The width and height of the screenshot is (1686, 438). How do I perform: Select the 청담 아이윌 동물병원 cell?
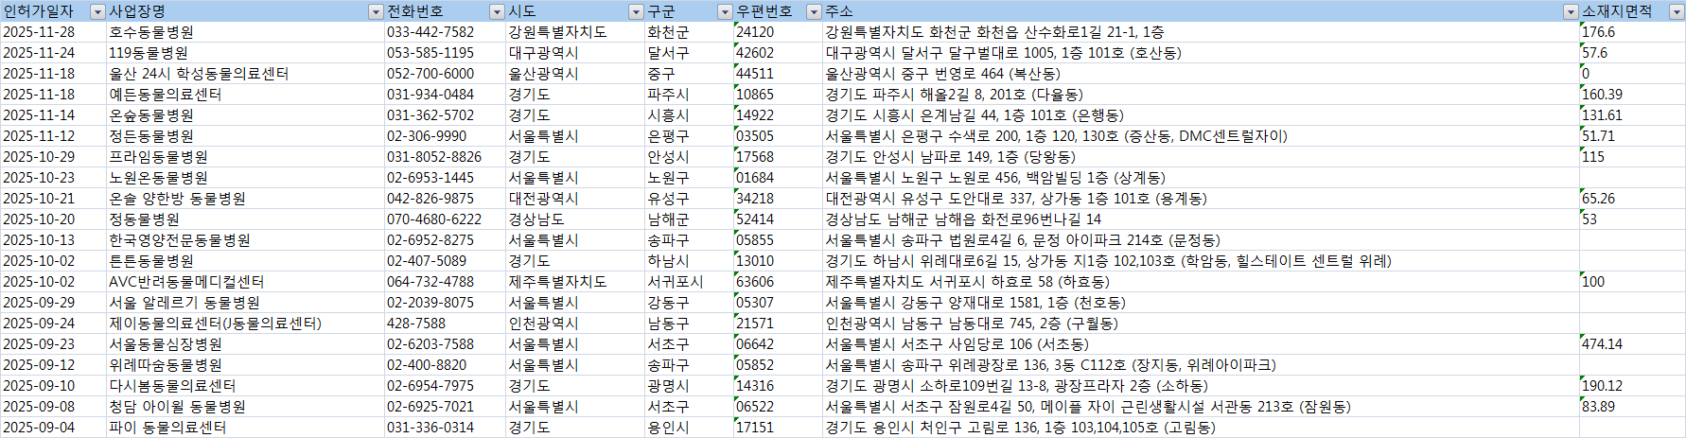245,407
